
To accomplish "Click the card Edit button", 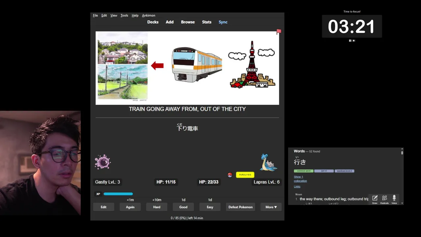I will coord(104,207).
